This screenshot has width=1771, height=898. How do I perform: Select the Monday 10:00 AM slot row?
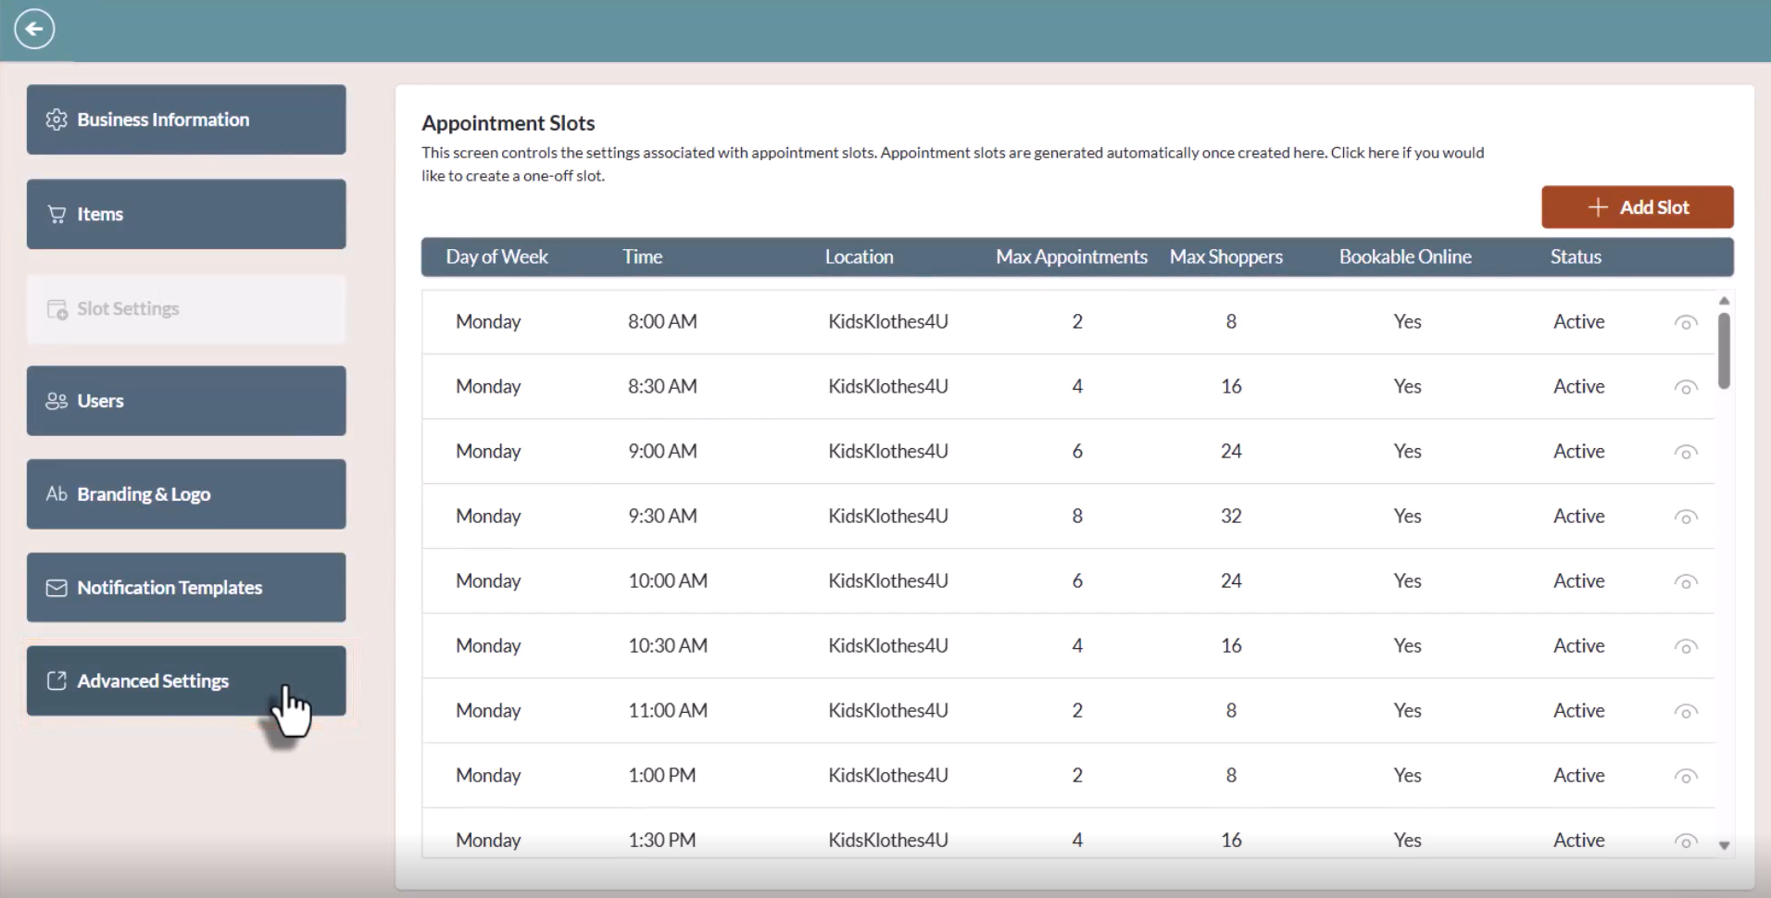pyautogui.click(x=926, y=580)
